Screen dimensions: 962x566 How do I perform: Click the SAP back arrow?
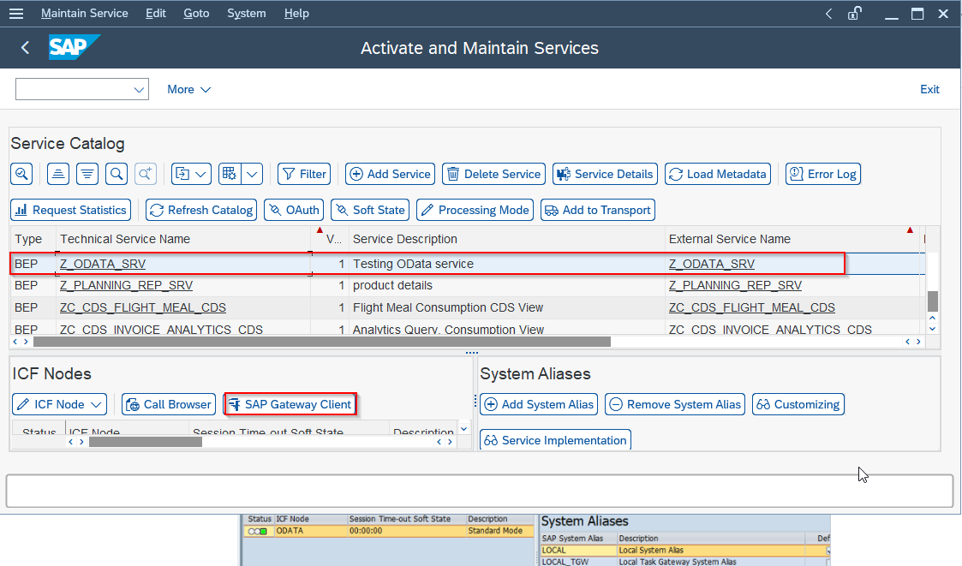click(25, 48)
